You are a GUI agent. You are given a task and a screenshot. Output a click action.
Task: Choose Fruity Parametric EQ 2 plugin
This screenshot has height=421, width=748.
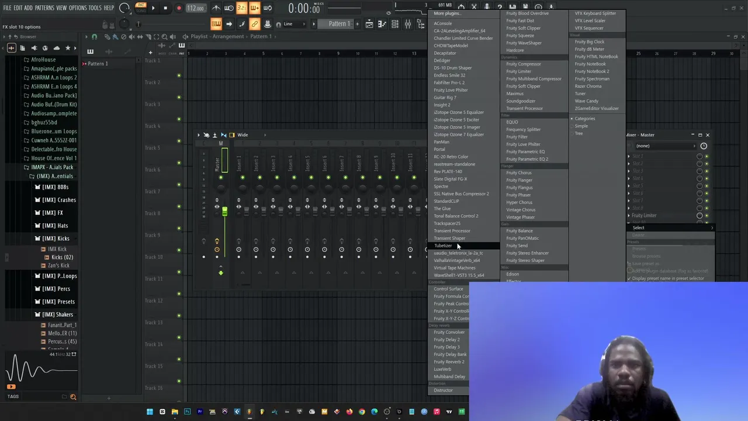[x=527, y=159]
